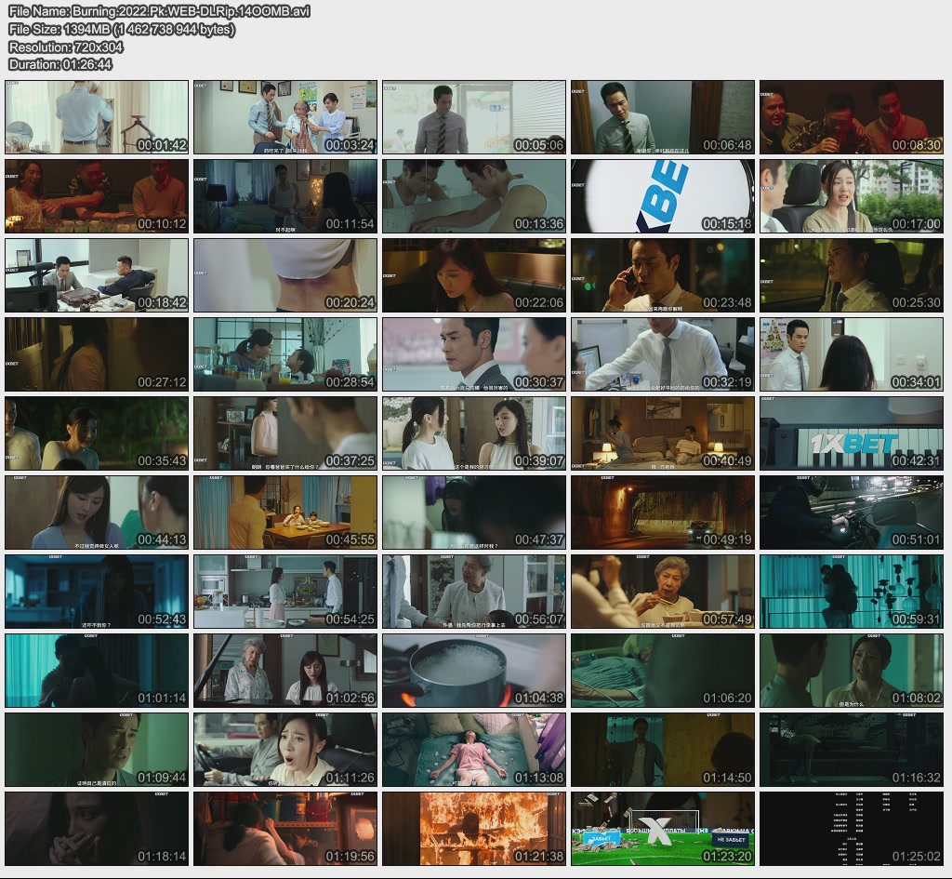The width and height of the screenshot is (952, 879).
Task: Click the thumbnail timestamped 00:01:42
Action: point(97,117)
